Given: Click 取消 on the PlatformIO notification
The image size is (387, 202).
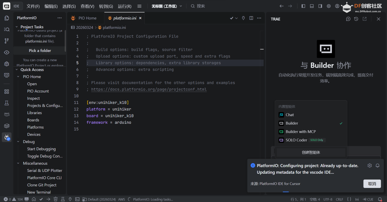Looking at the screenshot, I should 372,184.
